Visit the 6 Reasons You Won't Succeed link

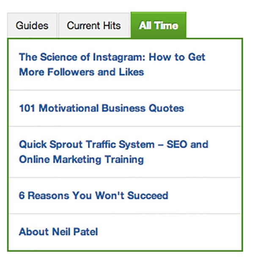tap(93, 196)
